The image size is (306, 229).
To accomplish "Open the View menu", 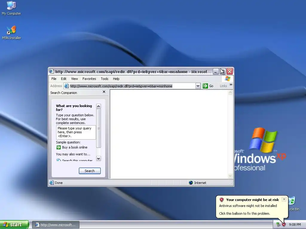I will tap(74, 79).
